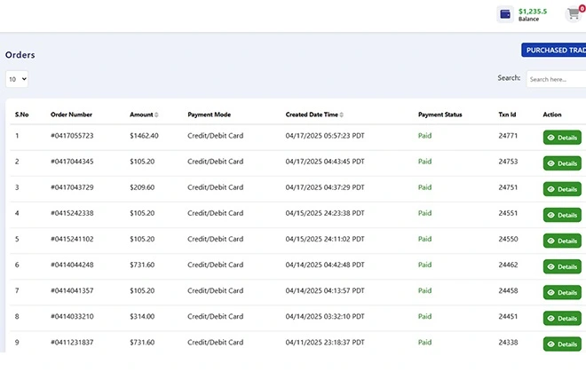Click the Payment Status column header
Image resolution: width=586 pixels, height=372 pixels.
[439, 115]
